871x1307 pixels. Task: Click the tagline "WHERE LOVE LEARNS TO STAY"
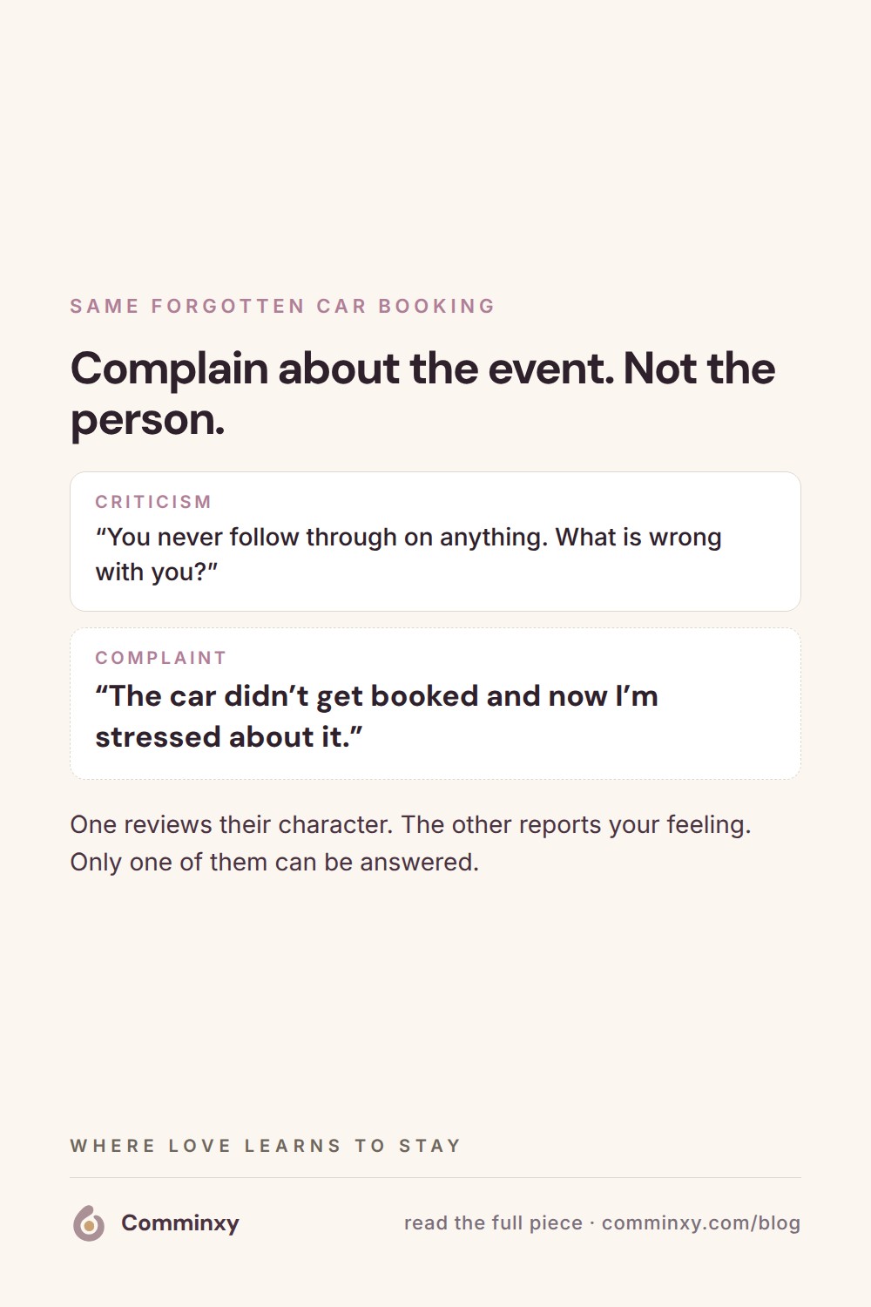[266, 1146]
